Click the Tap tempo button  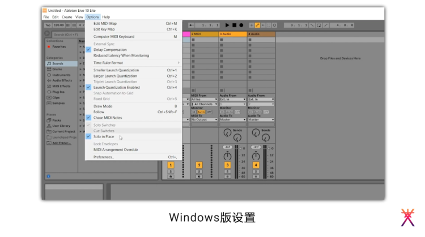pos(48,25)
